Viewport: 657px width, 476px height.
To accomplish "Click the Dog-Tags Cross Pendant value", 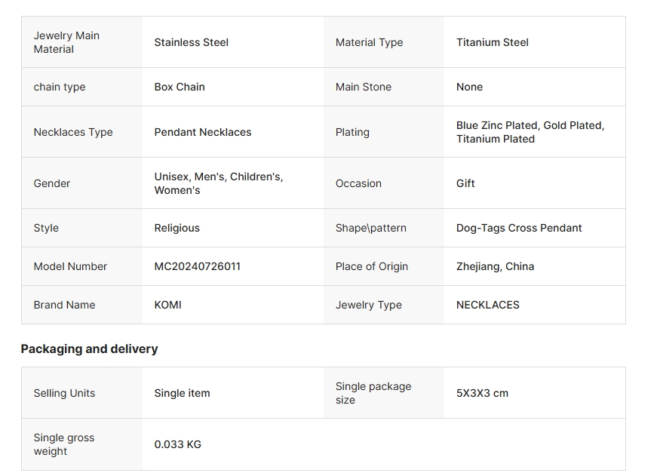I will [519, 228].
